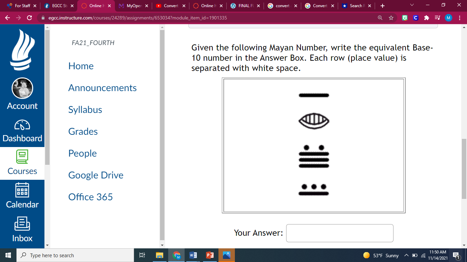This screenshot has width=467, height=262.
Task: Open the page zoom magnifier icon
Action: click(x=380, y=18)
